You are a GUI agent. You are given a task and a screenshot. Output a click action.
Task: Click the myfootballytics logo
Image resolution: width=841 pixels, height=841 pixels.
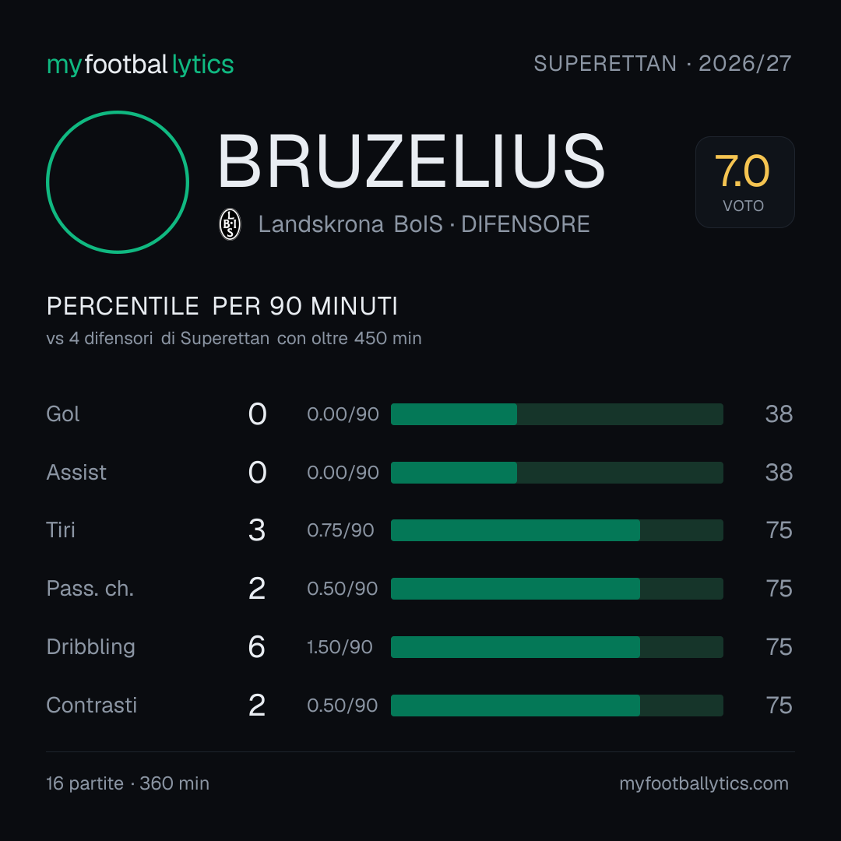pyautogui.click(x=140, y=65)
